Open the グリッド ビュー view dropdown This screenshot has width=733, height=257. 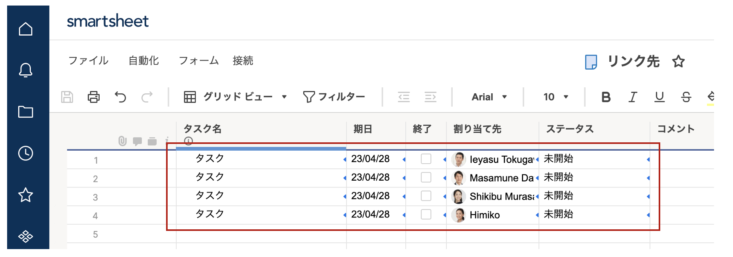click(235, 97)
